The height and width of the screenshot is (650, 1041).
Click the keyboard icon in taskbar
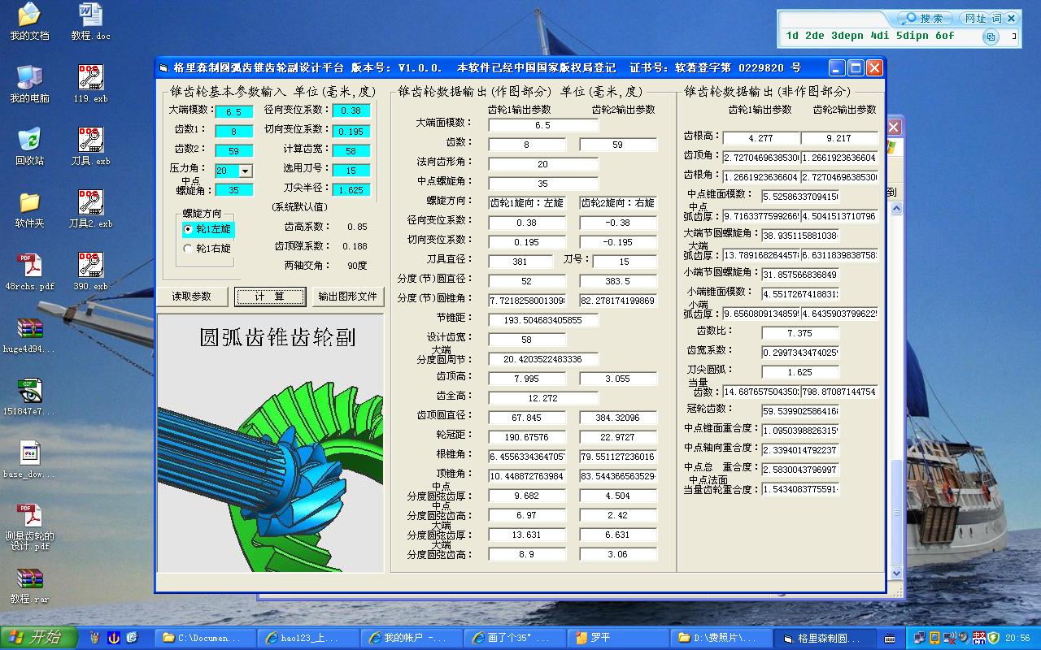pos(890,638)
